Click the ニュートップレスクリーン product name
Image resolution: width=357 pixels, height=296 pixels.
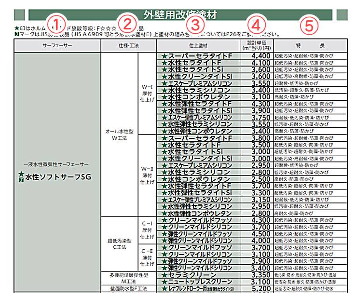coord(200,282)
